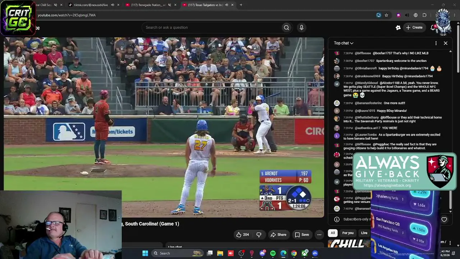
Task: Open OBS Studio from the taskbar
Action: (x=241, y=253)
